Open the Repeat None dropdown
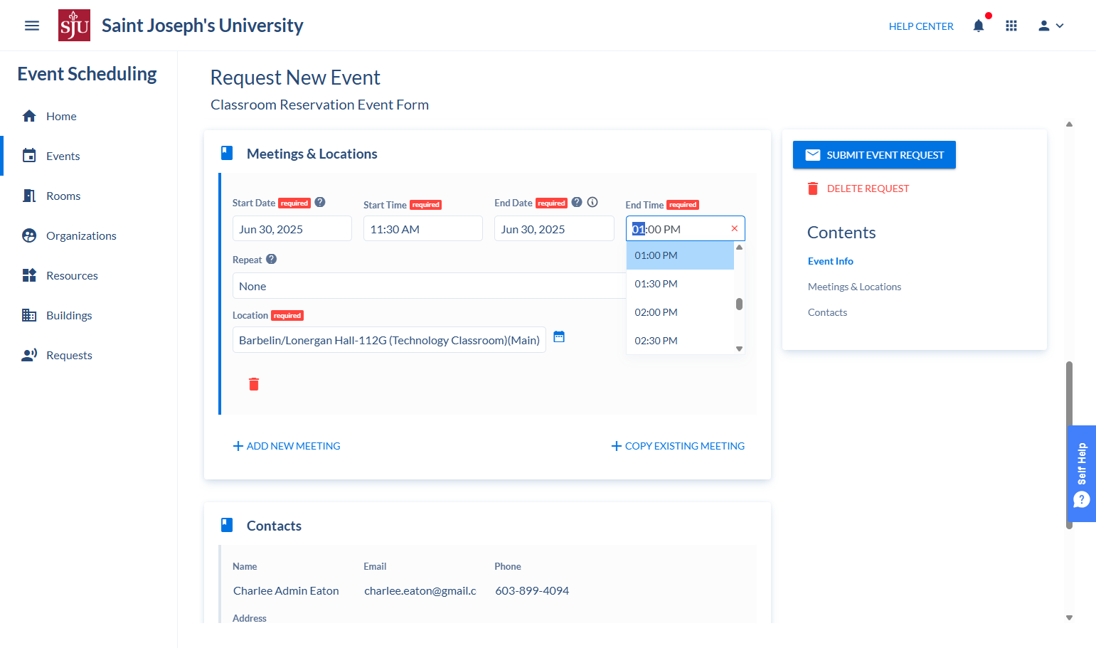Screen dimensions: 1096x648 coord(429,286)
